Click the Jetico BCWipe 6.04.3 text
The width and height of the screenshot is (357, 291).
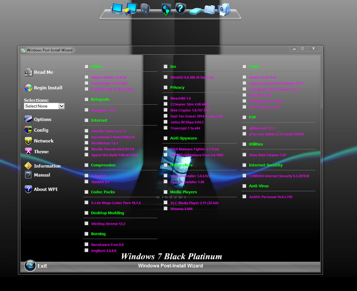pyautogui.click(x=187, y=122)
